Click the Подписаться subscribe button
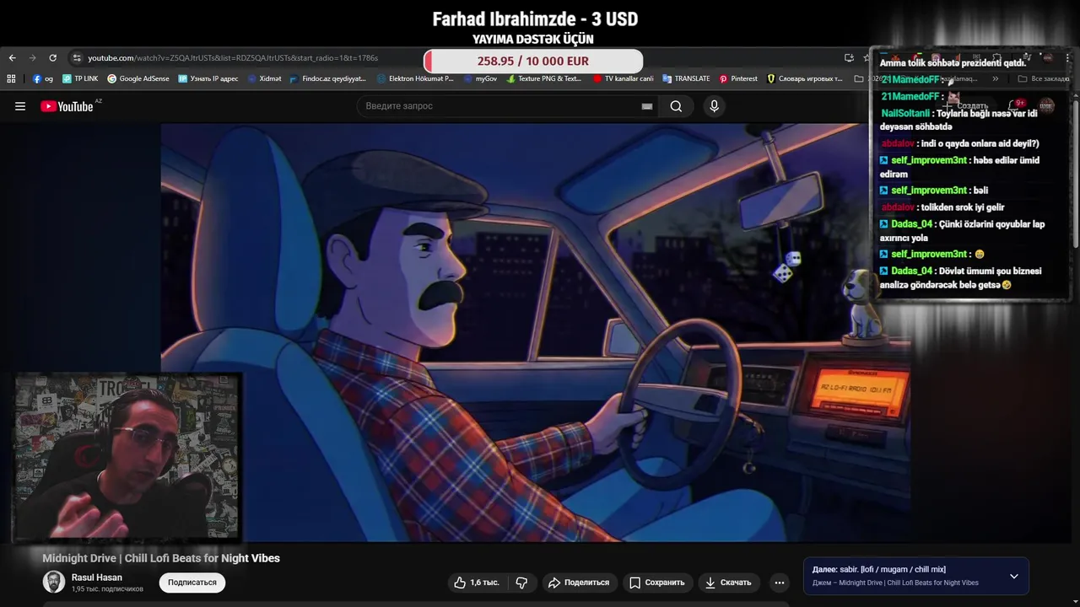 [192, 583]
